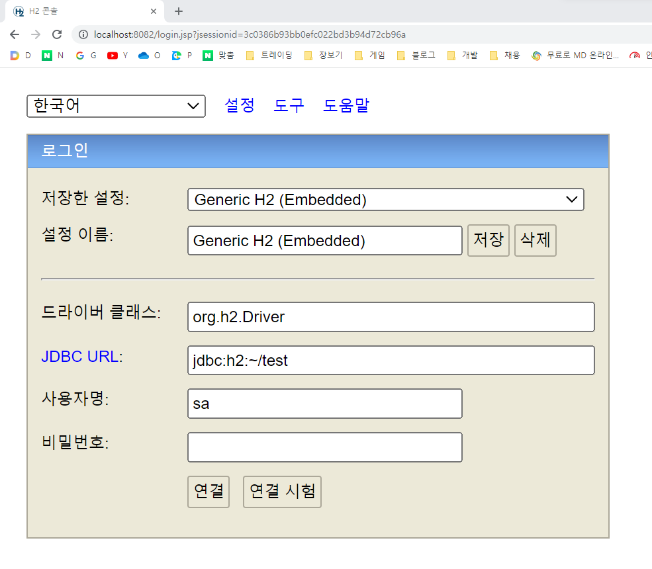
Task: Open the JDBC URL help link
Action: [80, 357]
